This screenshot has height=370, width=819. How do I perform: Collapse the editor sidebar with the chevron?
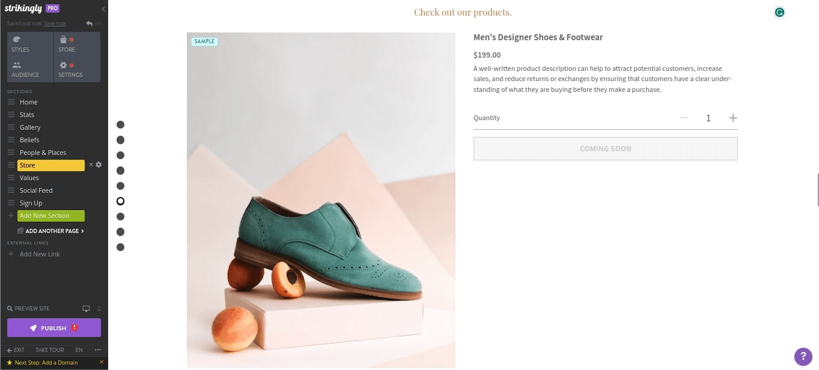[x=103, y=8]
